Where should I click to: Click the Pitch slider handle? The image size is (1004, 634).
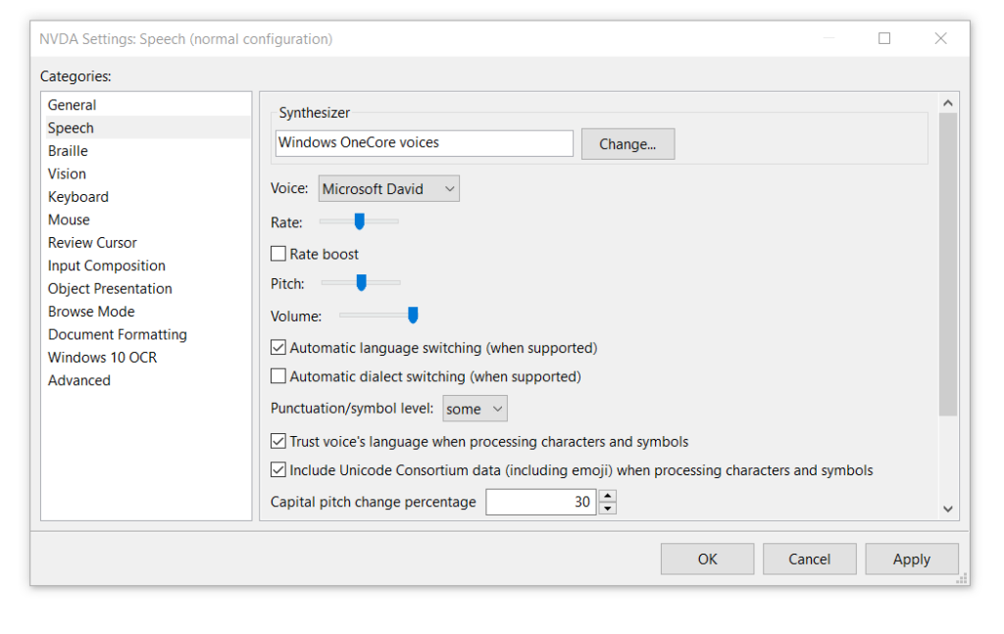click(361, 282)
